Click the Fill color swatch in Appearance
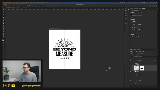160x90 pixels. point(134,21)
